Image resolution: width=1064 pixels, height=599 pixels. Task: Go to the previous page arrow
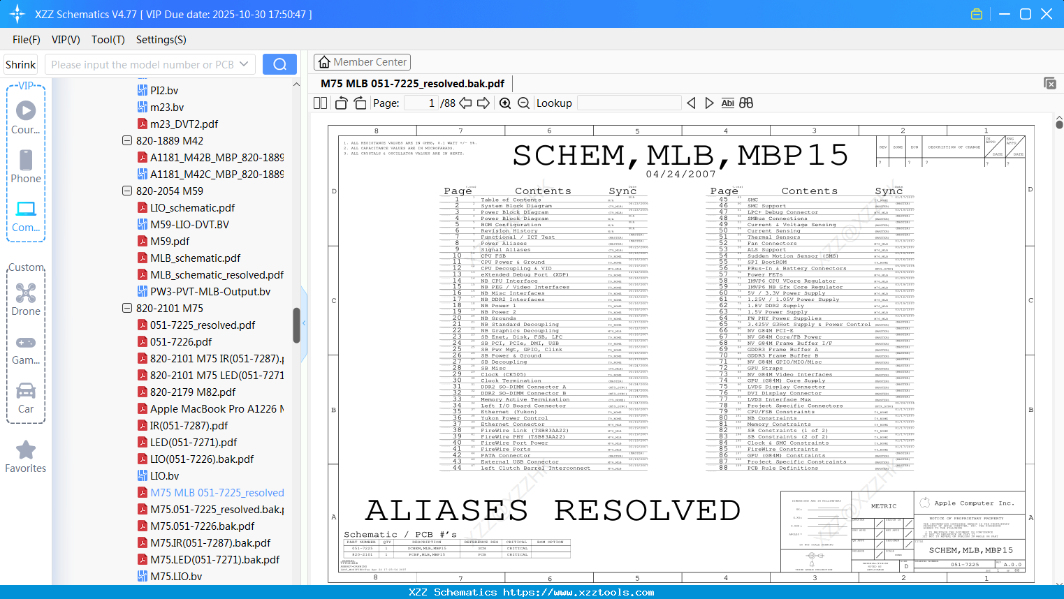tap(465, 103)
